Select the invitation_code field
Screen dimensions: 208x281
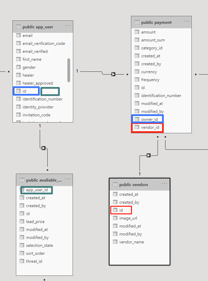tap(43, 115)
